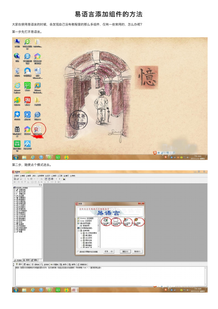Select the Windows 空白程序 item in dialog tree
This screenshot has width=218, height=309.
[86, 218]
